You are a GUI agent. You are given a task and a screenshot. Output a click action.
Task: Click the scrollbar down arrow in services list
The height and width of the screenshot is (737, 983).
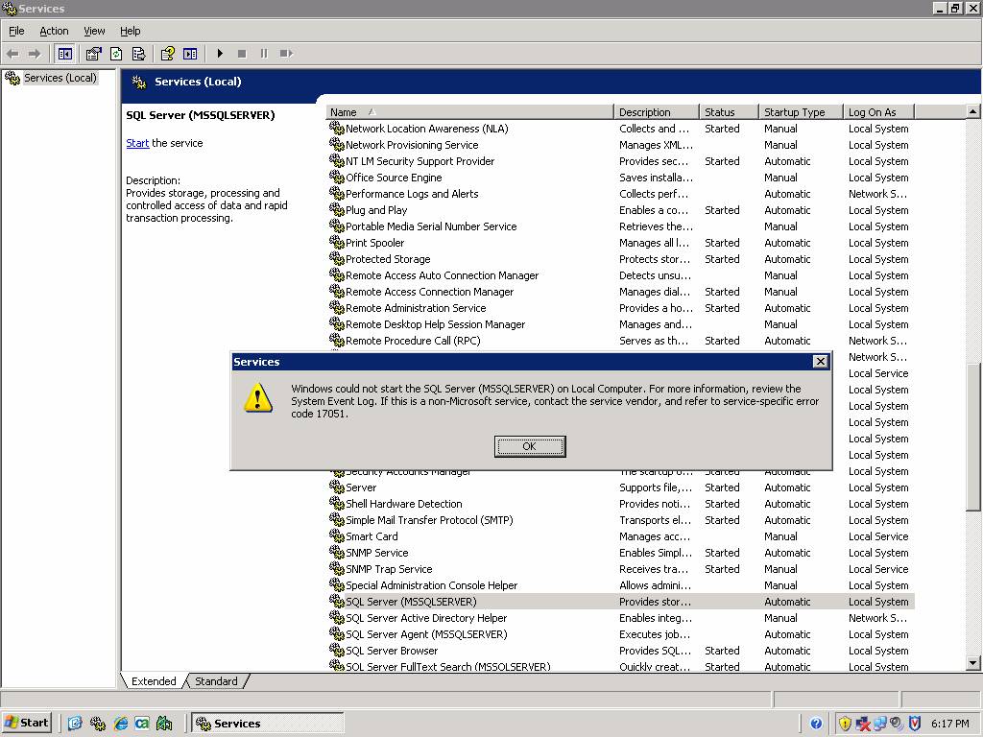click(973, 663)
